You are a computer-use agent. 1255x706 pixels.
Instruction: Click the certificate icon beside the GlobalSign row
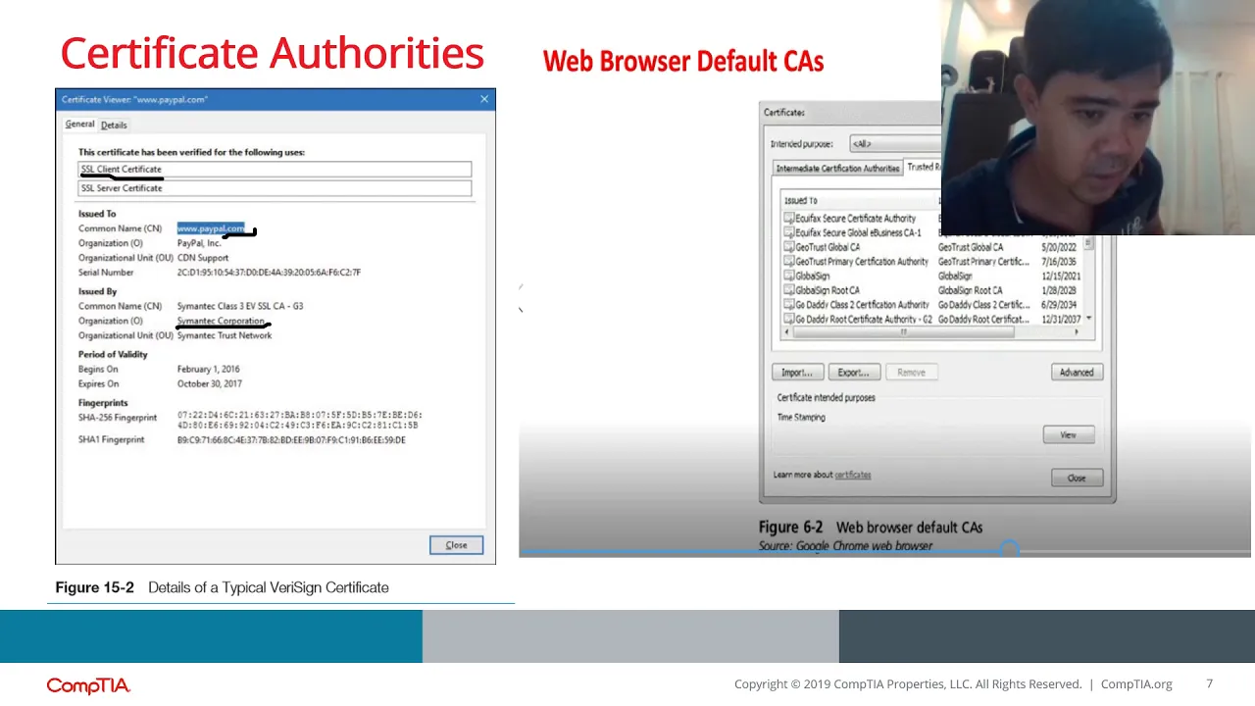(x=789, y=277)
